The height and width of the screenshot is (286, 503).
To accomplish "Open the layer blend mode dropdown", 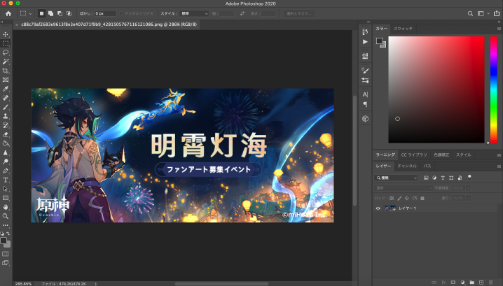I will (x=404, y=188).
